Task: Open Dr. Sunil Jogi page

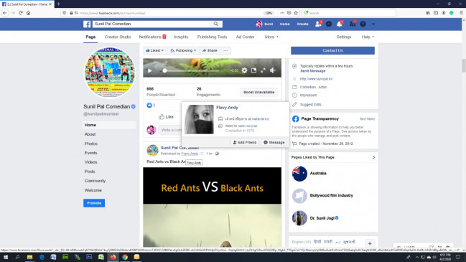Action: tap(322, 218)
